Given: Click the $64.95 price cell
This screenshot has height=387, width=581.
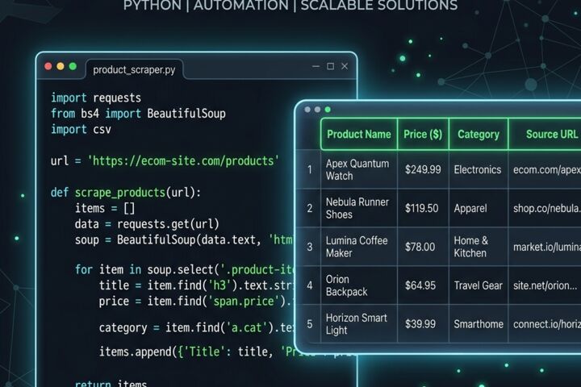Looking at the screenshot, I should pos(423,285).
